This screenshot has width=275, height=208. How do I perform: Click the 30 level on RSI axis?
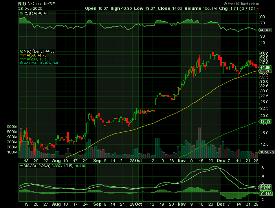pos(262,36)
